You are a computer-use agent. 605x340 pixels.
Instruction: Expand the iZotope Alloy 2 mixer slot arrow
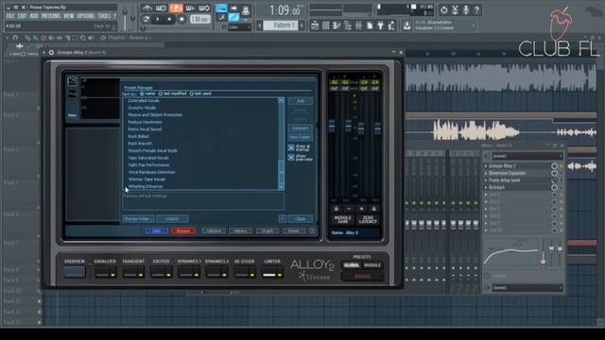point(486,166)
